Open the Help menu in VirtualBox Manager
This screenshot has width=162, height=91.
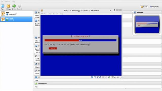click(x=13, y=2)
